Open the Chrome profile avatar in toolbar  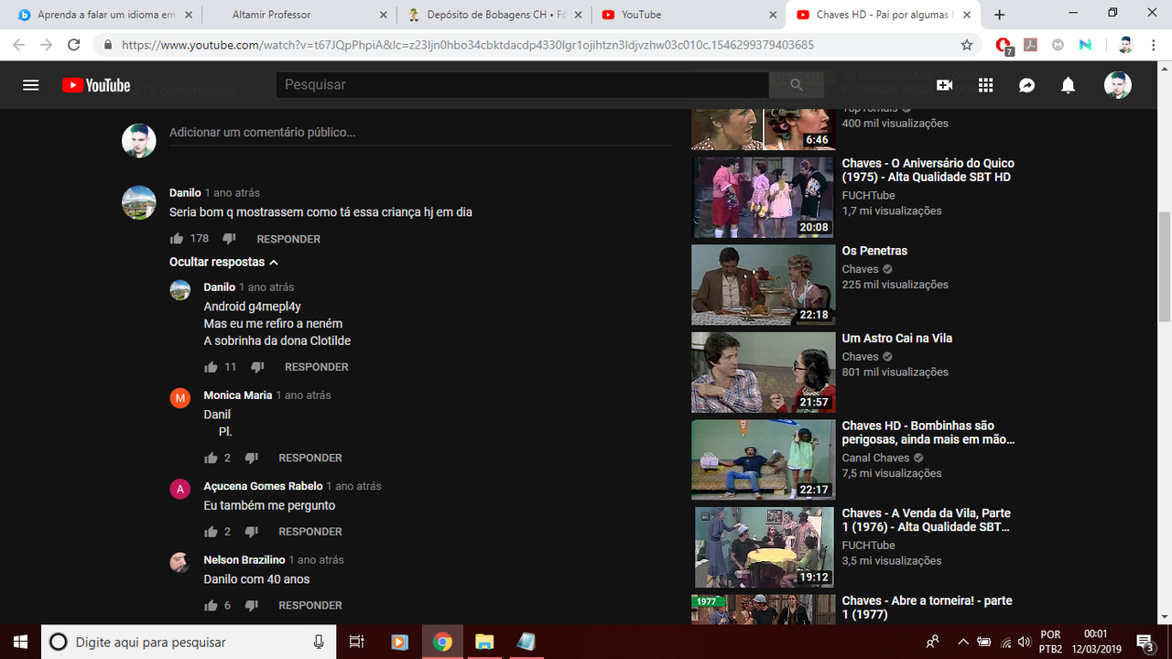click(x=1125, y=45)
